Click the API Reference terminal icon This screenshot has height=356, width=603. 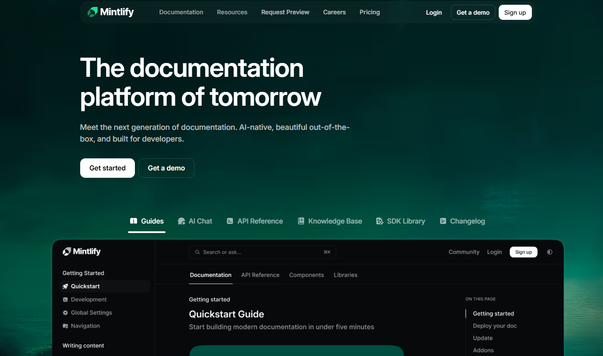pyautogui.click(x=230, y=221)
